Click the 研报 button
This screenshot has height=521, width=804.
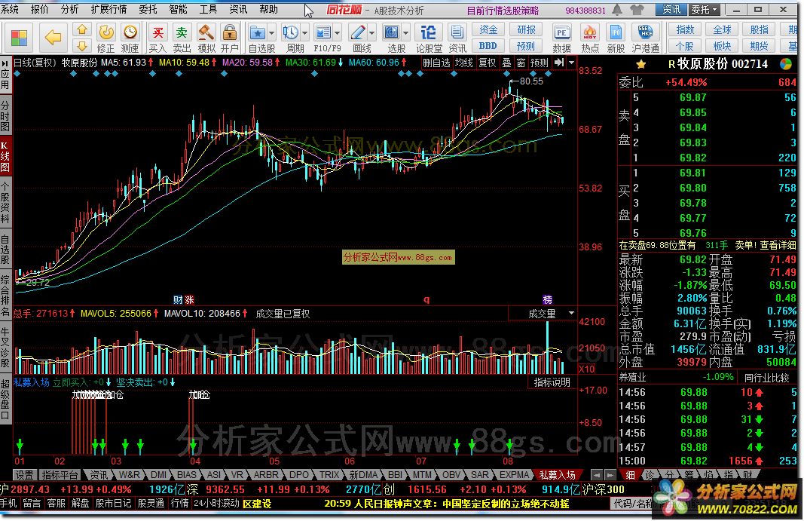(x=526, y=29)
